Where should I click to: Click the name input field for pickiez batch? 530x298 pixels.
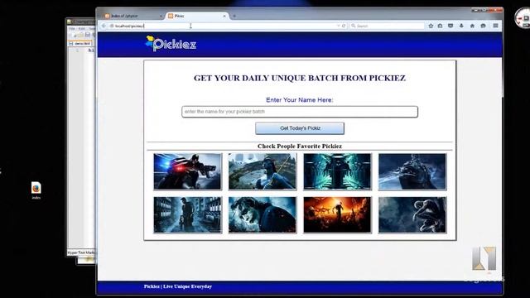(300, 112)
